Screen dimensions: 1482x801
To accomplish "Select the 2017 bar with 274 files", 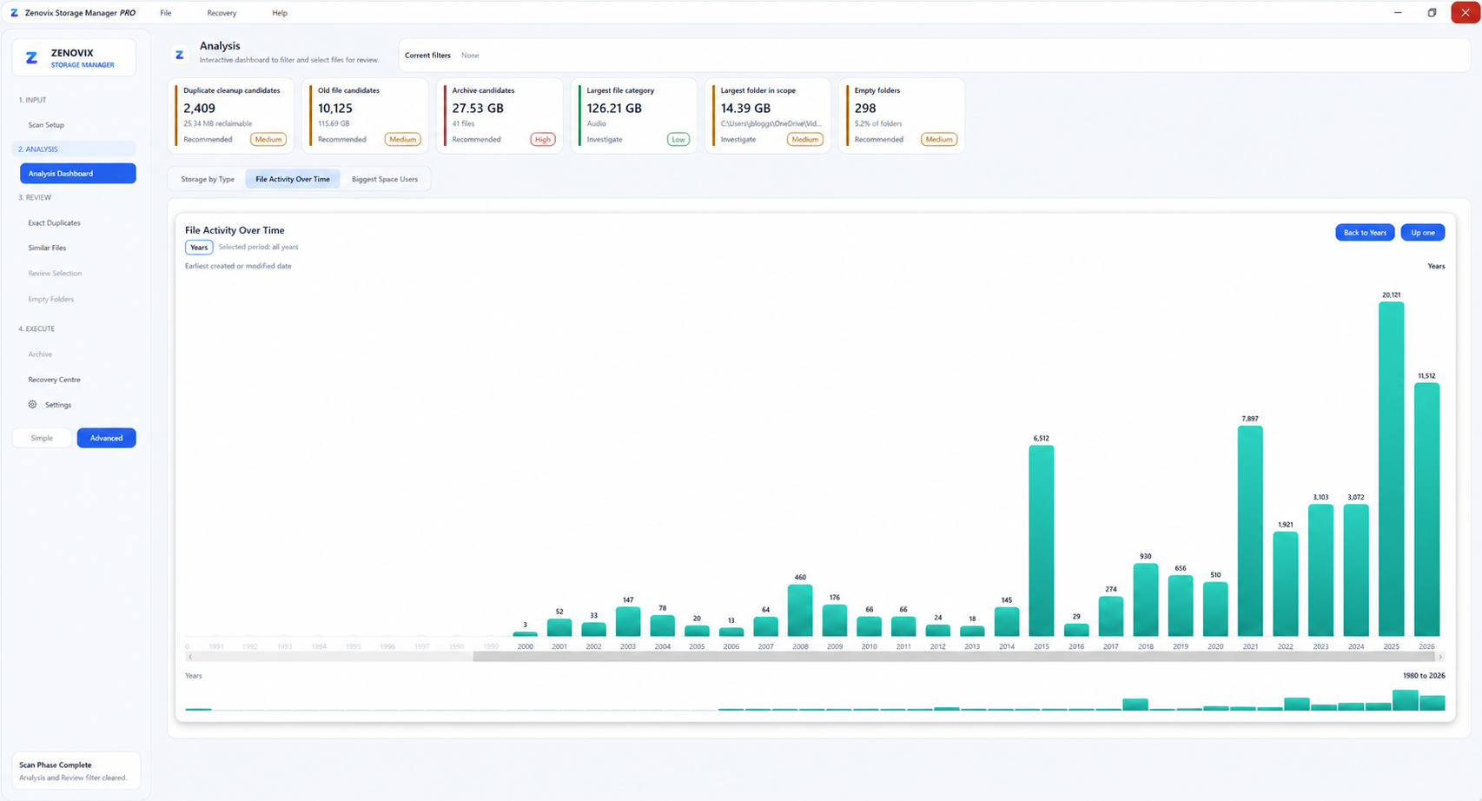I will click(x=1111, y=616).
